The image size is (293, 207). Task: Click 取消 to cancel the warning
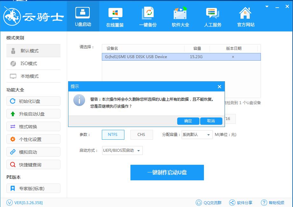coord(211,121)
